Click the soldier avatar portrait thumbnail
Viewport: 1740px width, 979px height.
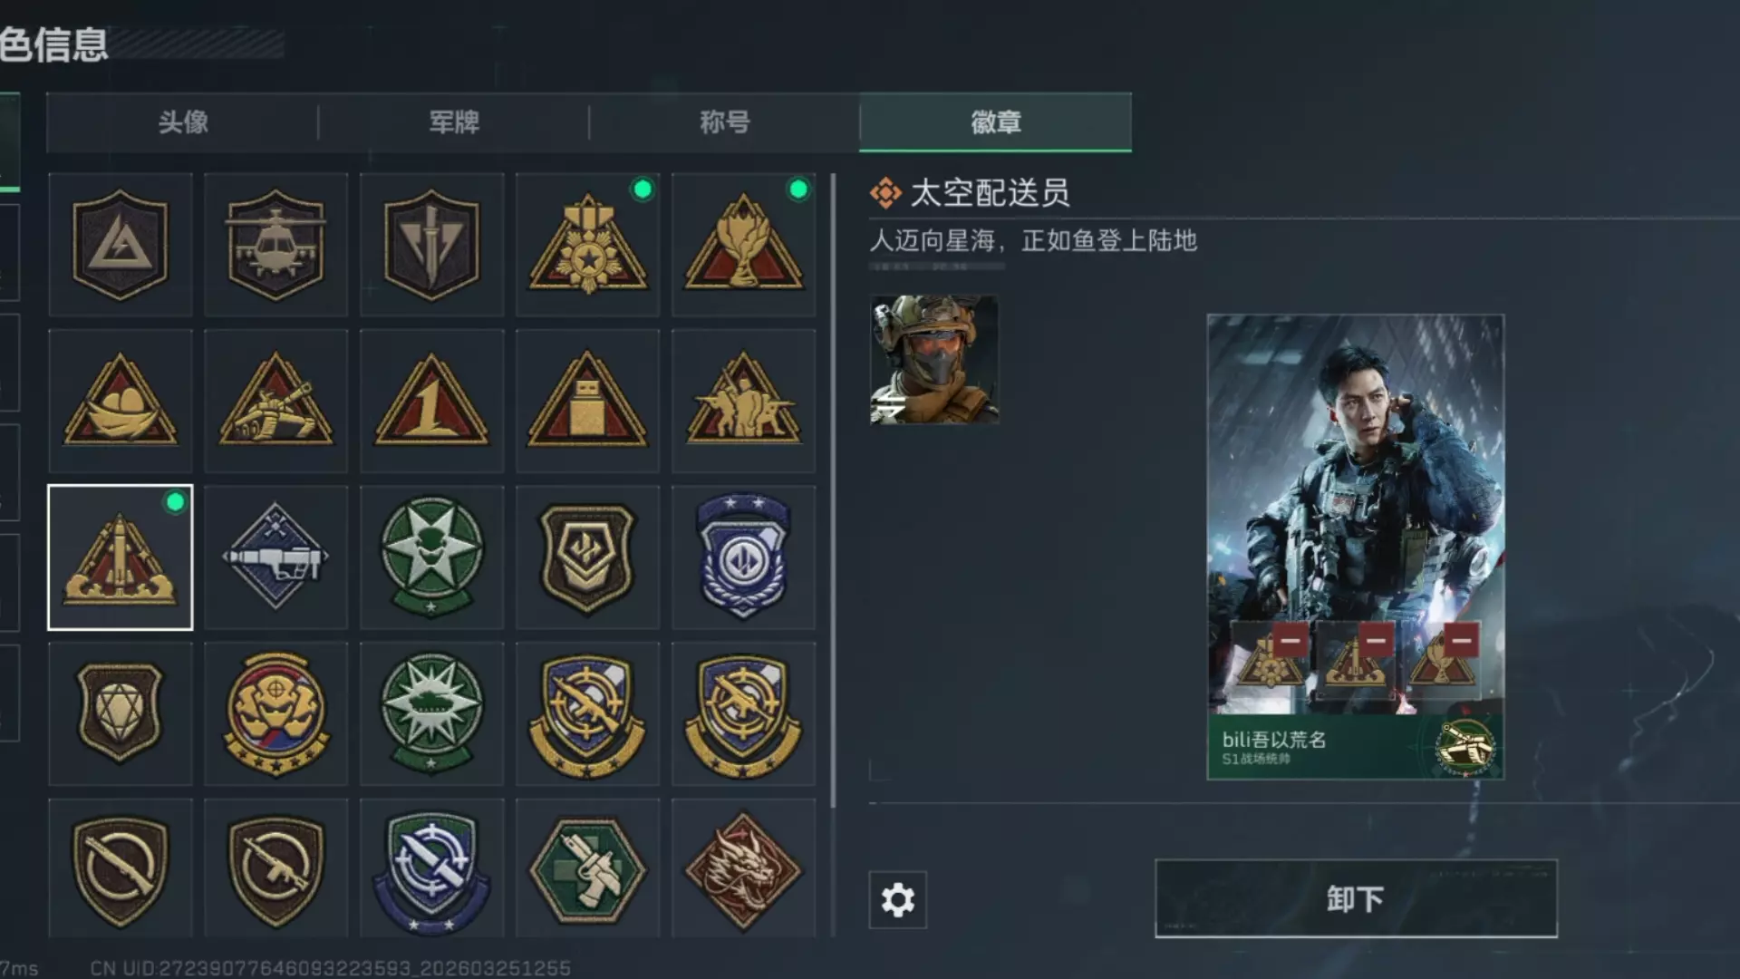[933, 359]
